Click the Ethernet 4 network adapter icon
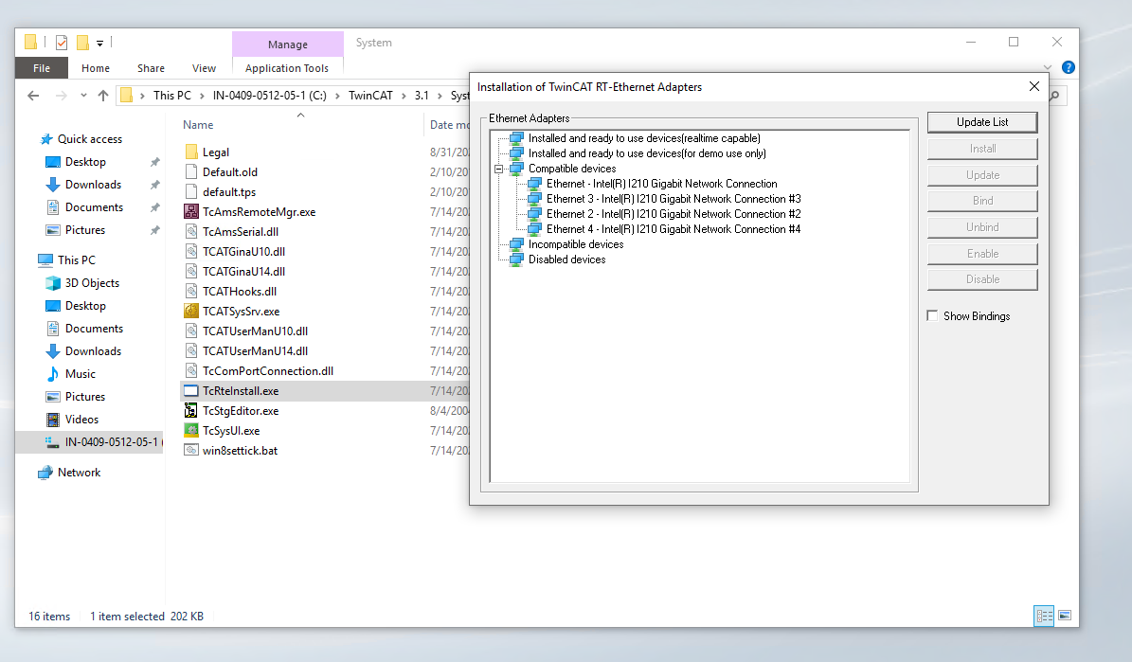 coord(534,229)
